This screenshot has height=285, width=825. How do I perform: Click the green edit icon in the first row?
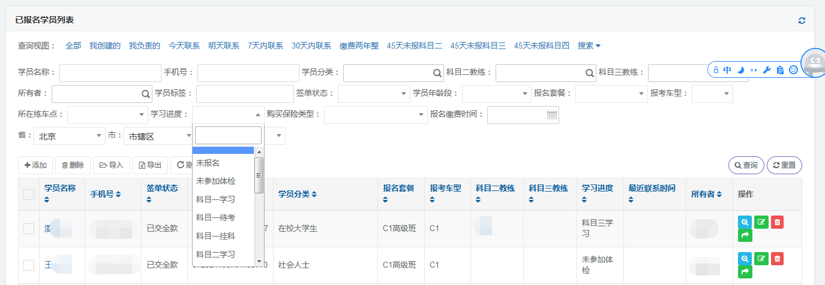(761, 222)
